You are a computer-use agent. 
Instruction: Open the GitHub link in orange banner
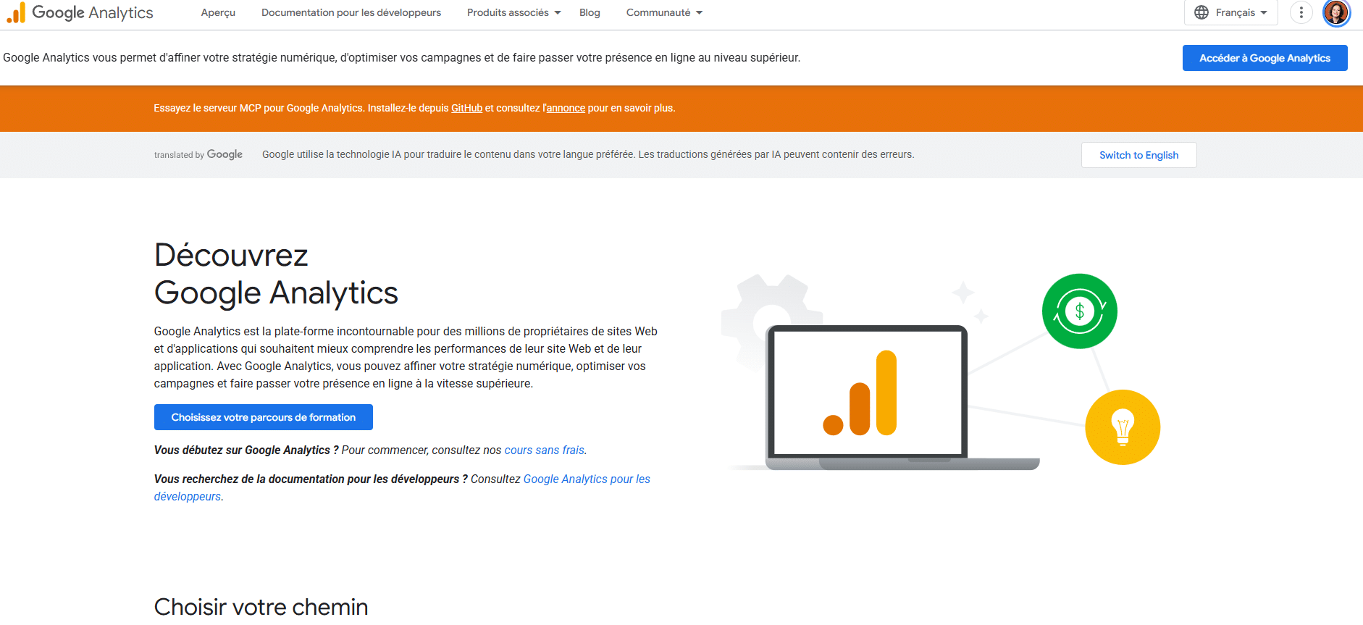[x=466, y=108]
